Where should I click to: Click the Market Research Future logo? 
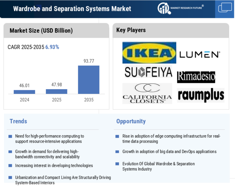pos(183,9)
